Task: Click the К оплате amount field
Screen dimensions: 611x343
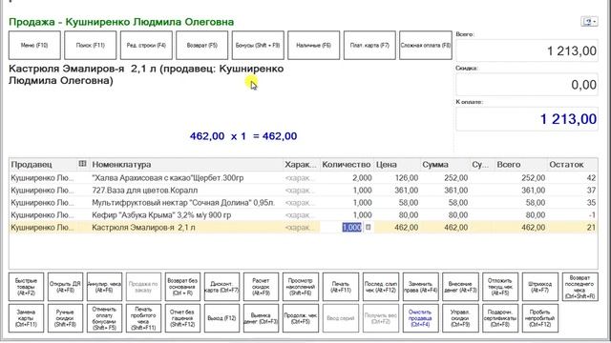Action: point(527,118)
